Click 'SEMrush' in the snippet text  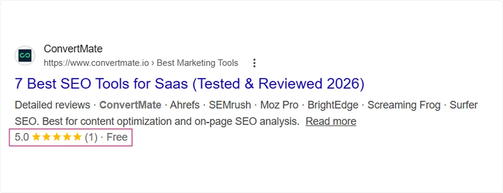coord(230,105)
